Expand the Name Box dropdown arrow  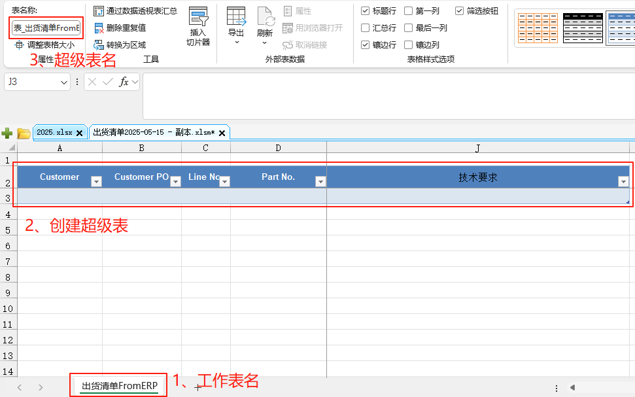[x=63, y=82]
